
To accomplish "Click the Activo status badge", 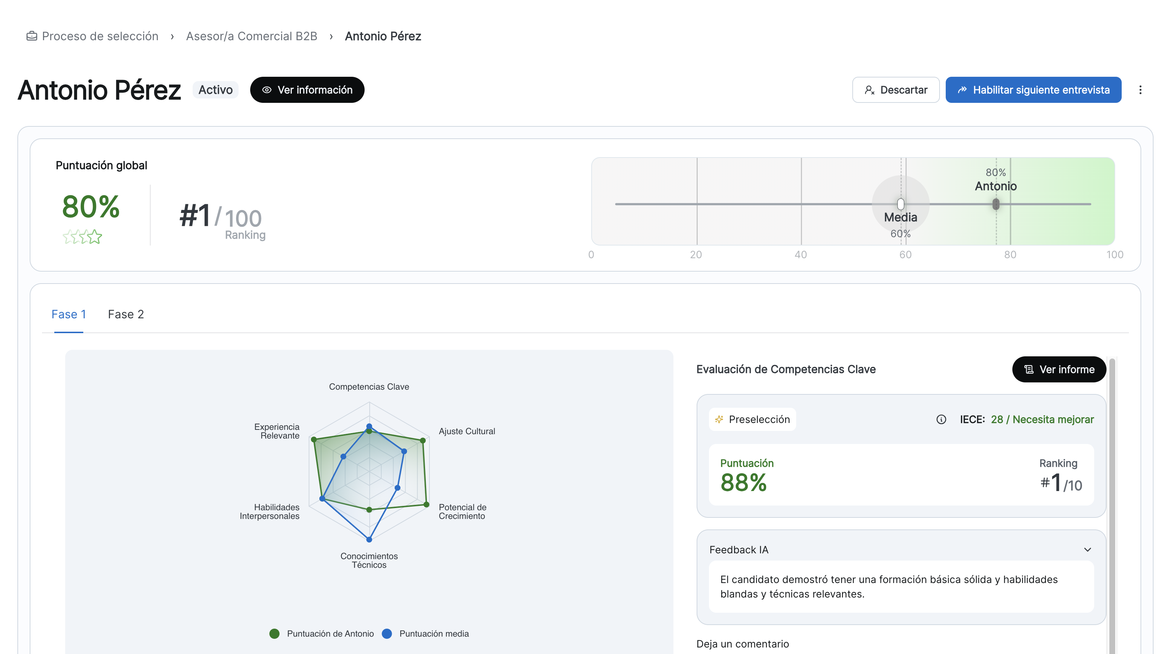I will point(215,90).
